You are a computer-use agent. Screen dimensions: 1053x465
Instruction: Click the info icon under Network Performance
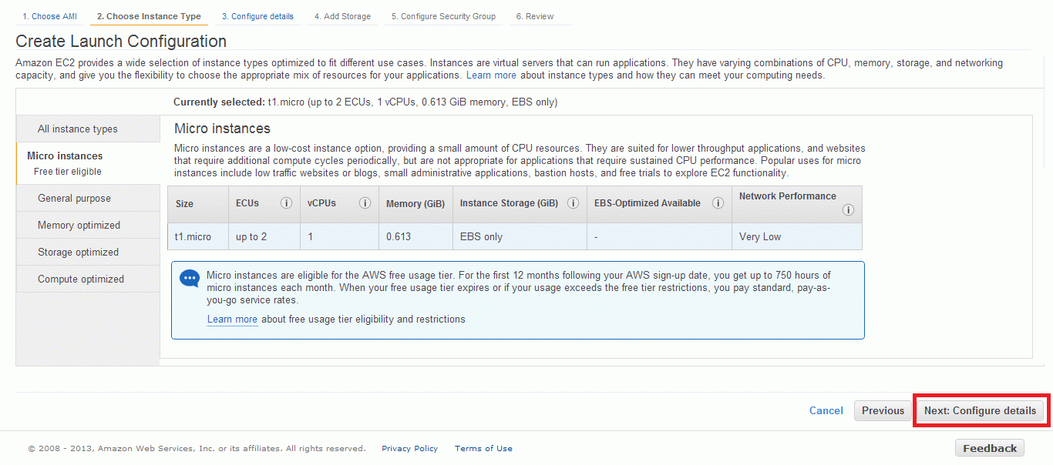pos(849,210)
